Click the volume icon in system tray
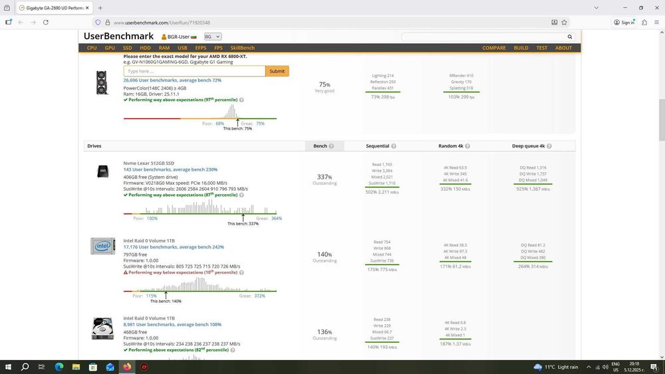 tap(605, 367)
